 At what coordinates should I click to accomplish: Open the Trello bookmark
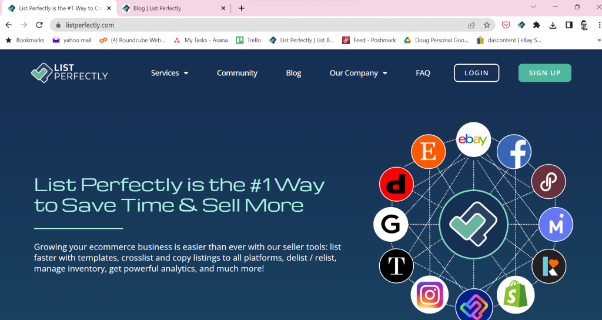click(249, 40)
